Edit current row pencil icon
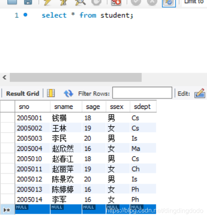 200,93
